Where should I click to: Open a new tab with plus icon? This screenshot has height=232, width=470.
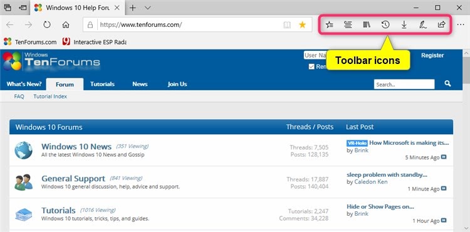pyautogui.click(x=132, y=8)
